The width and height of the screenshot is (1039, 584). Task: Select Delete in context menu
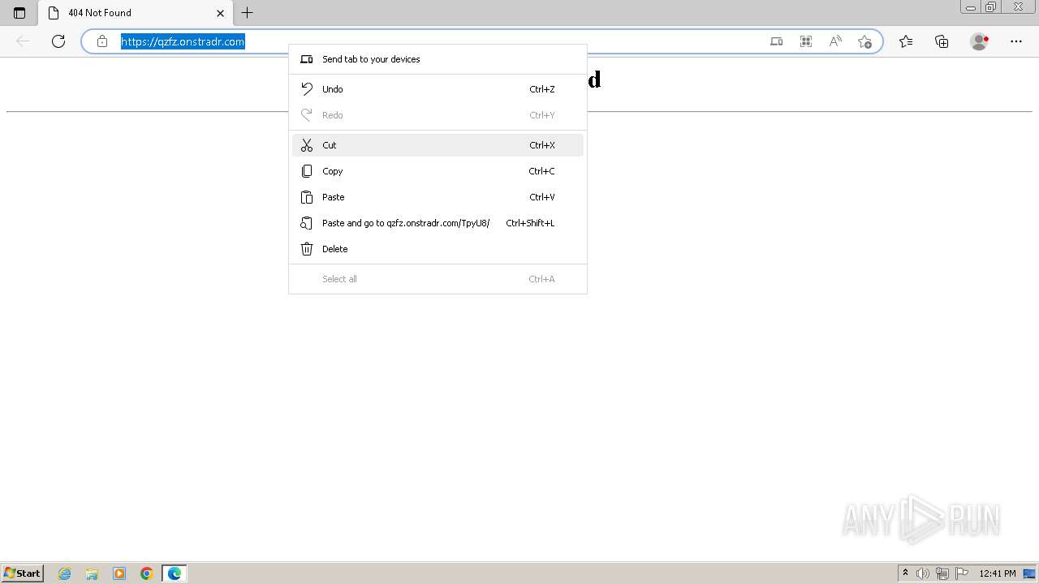click(x=438, y=249)
